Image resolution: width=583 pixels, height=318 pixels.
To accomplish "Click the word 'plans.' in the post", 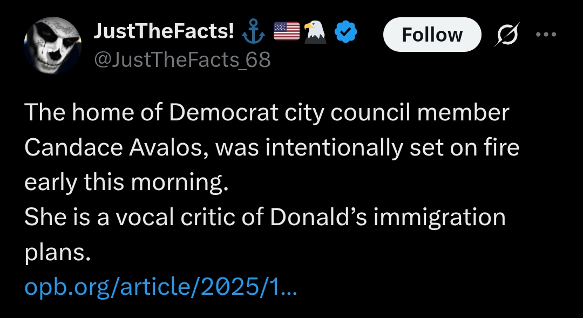I will 56,253.
